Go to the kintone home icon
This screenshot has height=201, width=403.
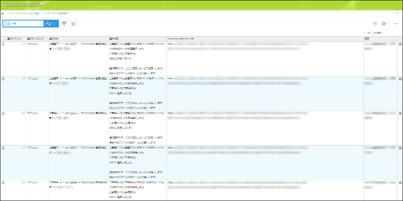[x=2, y=13]
